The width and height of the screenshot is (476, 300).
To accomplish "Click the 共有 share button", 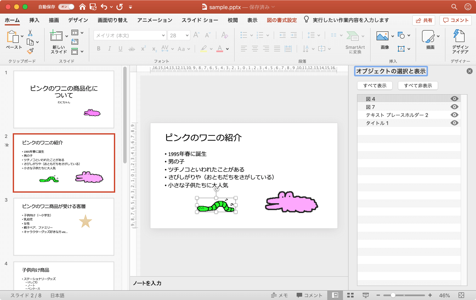I will click(424, 20).
